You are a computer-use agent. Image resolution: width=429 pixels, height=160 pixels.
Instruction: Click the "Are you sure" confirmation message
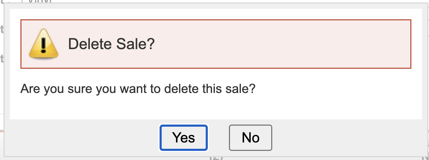pos(138,88)
